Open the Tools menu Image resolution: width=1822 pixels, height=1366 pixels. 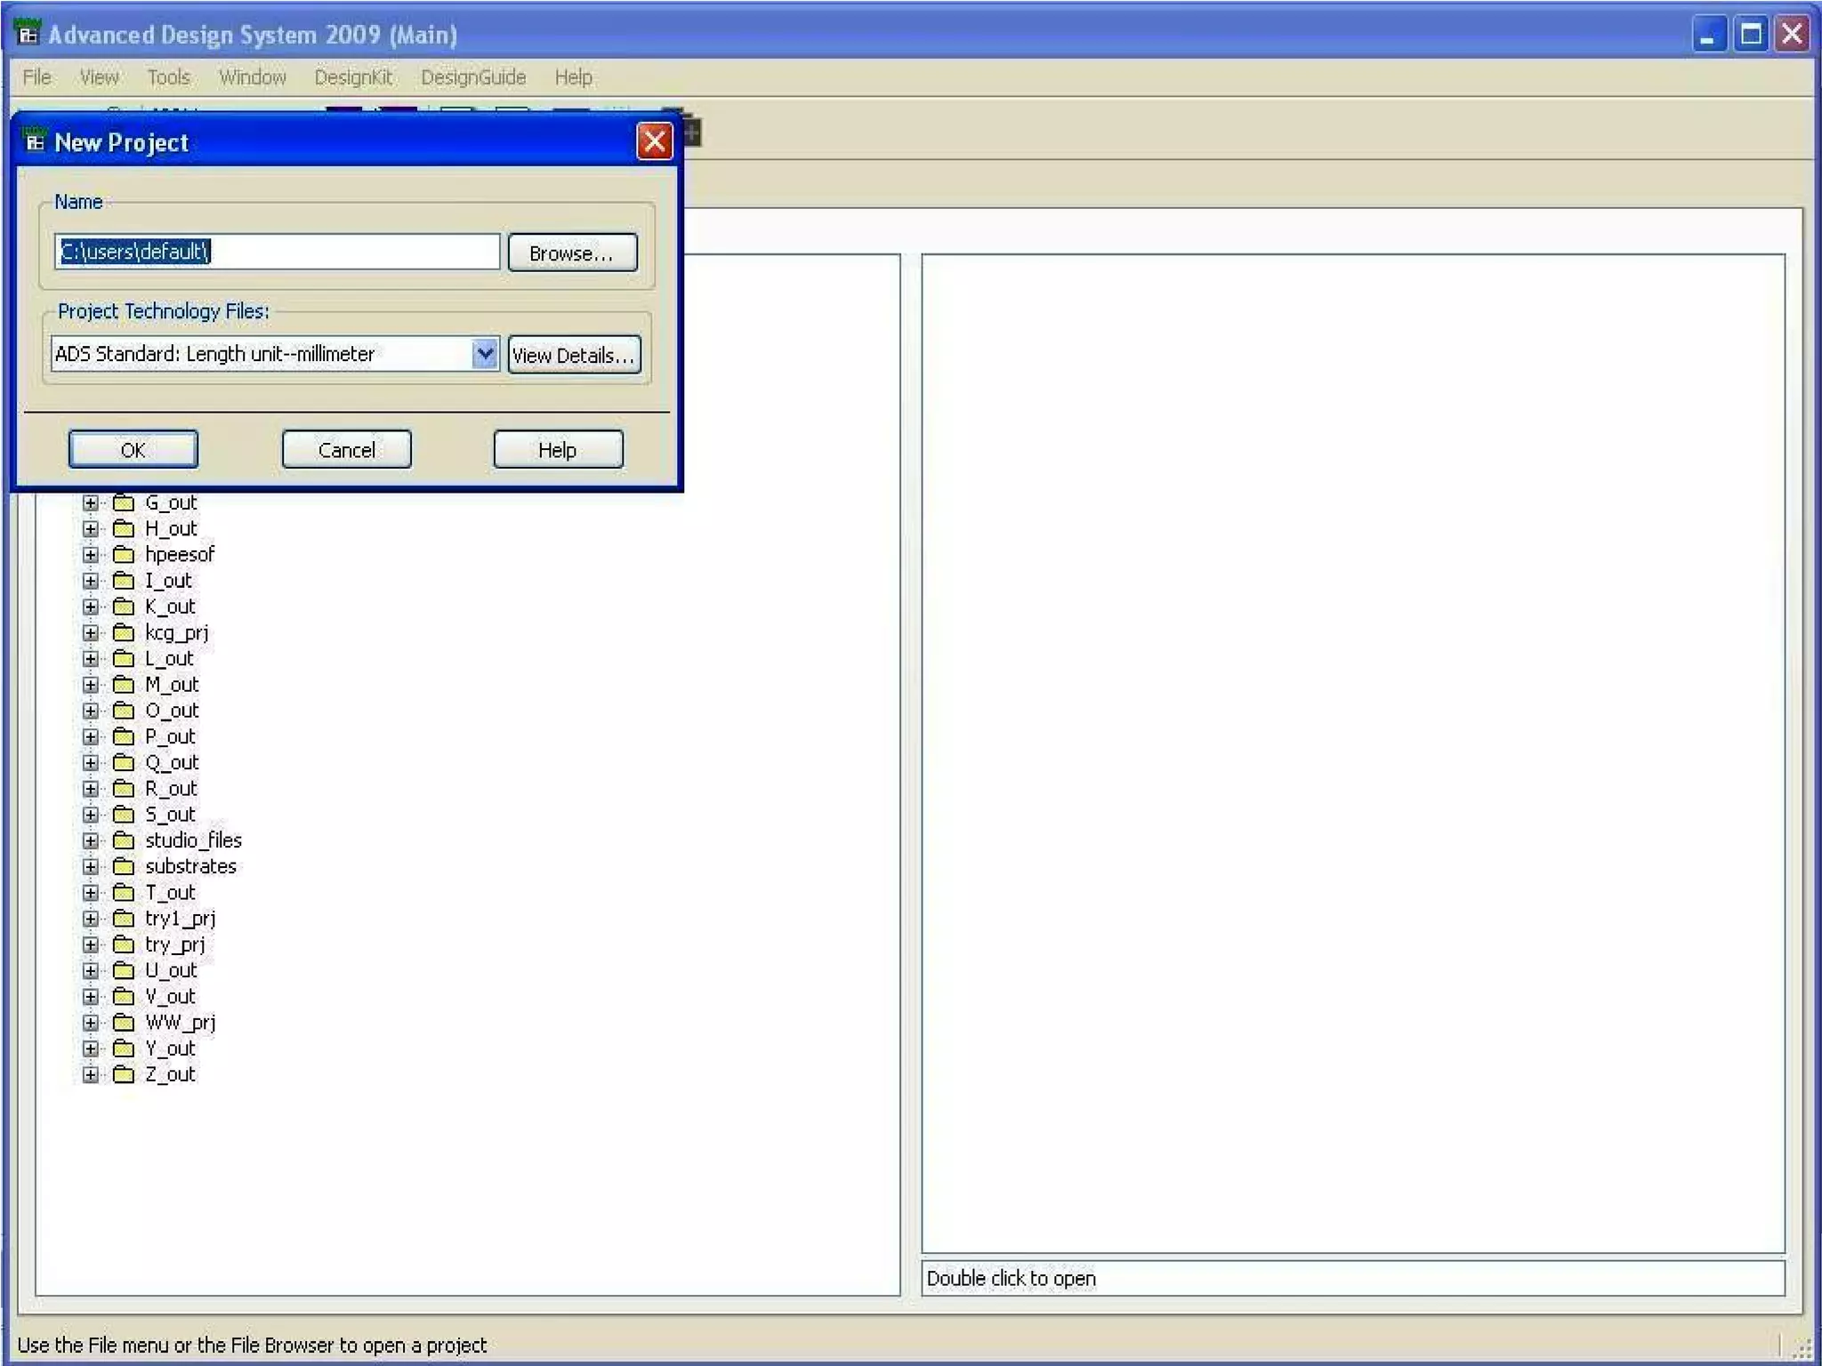coord(168,77)
